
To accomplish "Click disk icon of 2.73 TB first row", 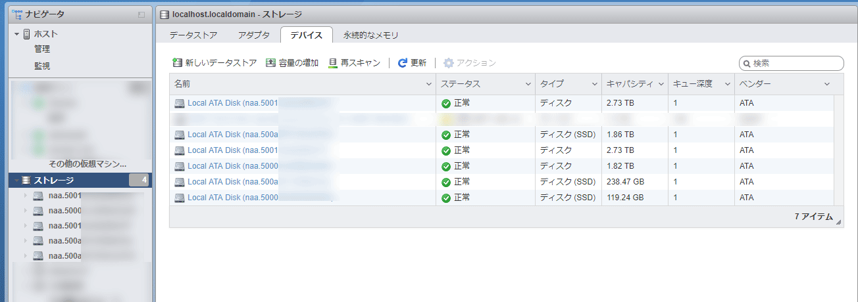I will 180,103.
